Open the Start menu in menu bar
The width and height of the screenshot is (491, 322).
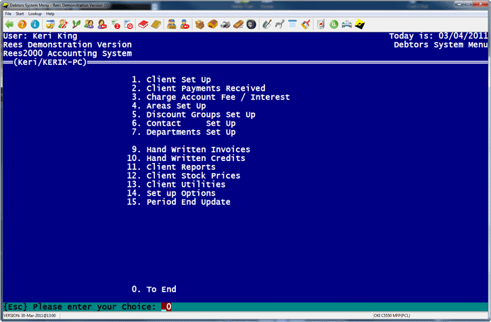20,14
